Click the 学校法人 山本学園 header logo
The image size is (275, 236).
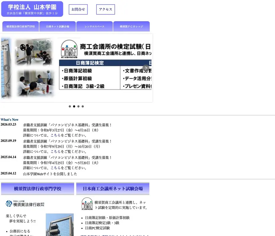tap(32, 9)
